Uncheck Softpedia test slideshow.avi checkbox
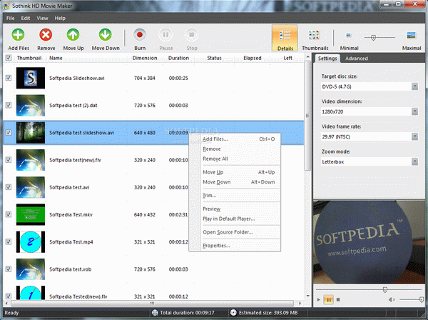The width and height of the screenshot is (428, 320). [x=9, y=133]
